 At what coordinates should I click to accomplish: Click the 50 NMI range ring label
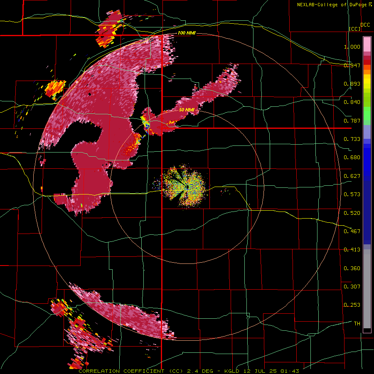187,110
